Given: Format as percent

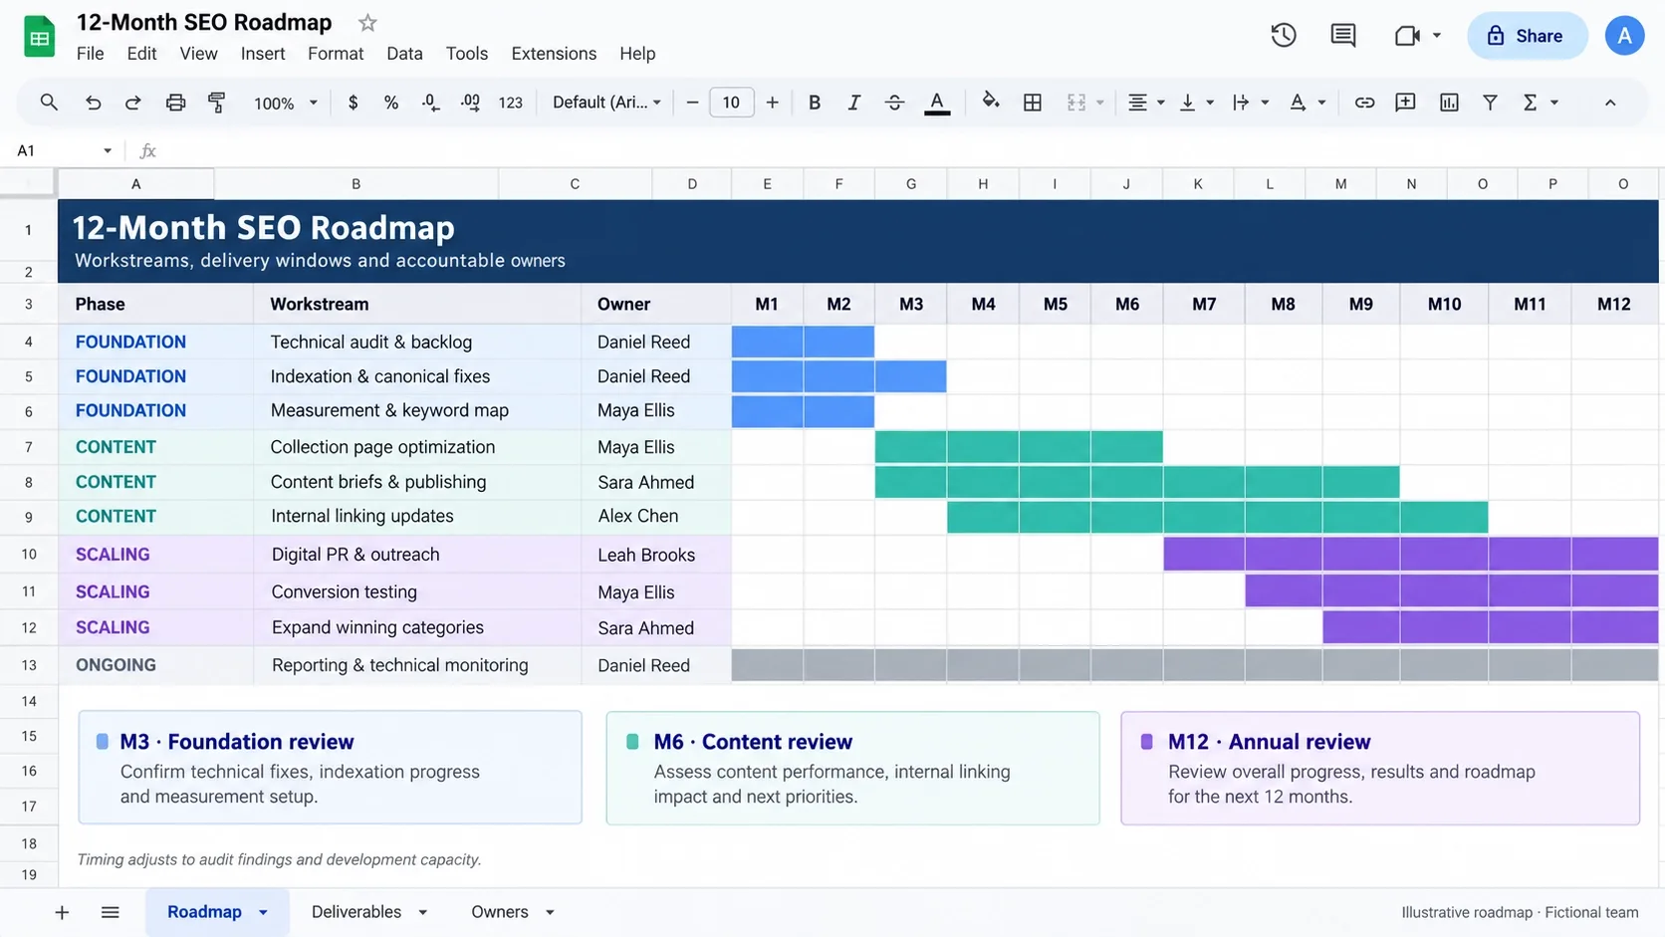Looking at the screenshot, I should tap(391, 103).
